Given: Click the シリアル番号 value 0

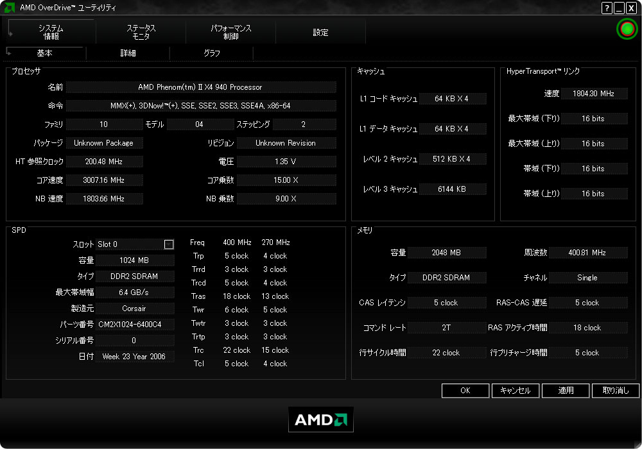Looking at the screenshot, I should [135, 341].
